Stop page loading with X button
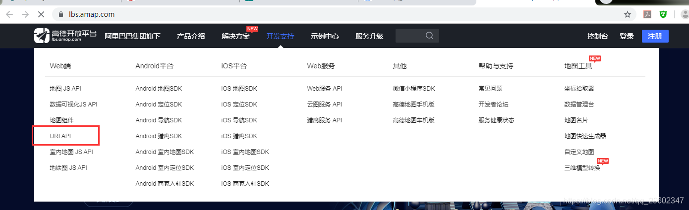This screenshot has width=689, height=210. pos(41,14)
